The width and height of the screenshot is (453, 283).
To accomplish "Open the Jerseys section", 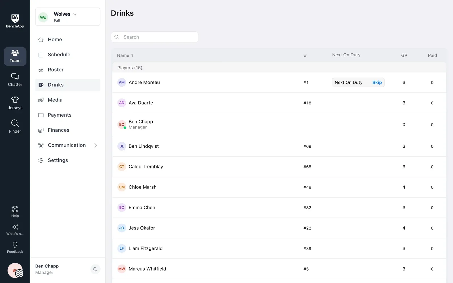I will coord(15,103).
